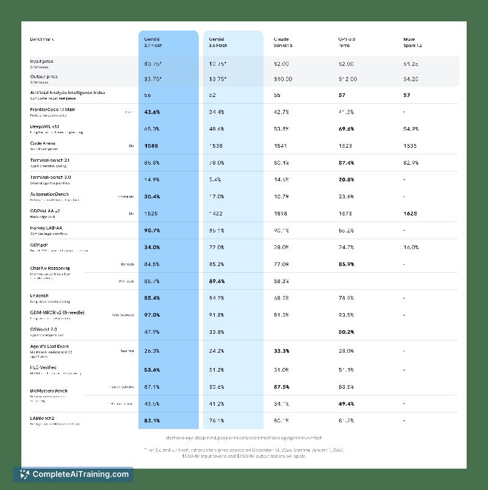
Task: Select the bold "20.8%" Terminal-bench 3.0 score
Action: pyautogui.click(x=346, y=179)
